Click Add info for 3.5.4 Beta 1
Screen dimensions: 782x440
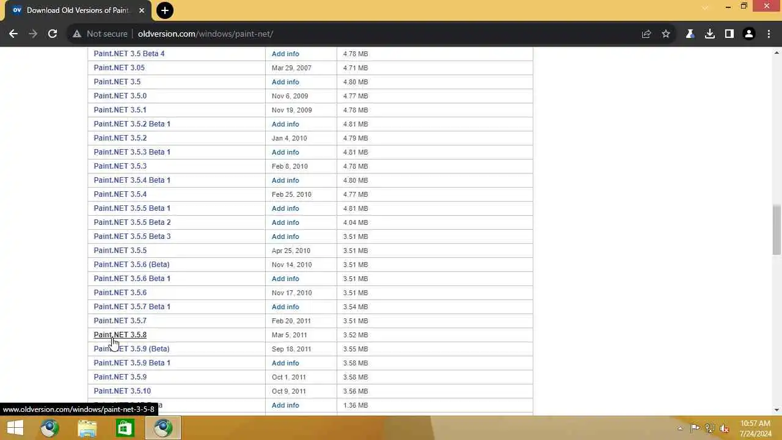click(x=285, y=180)
